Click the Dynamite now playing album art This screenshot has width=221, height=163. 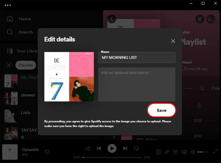pos(10,152)
